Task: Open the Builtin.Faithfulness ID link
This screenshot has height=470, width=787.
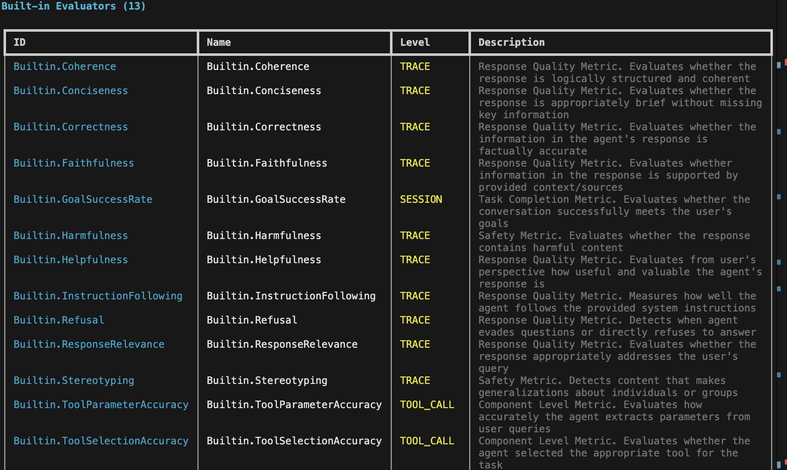Action: point(73,163)
